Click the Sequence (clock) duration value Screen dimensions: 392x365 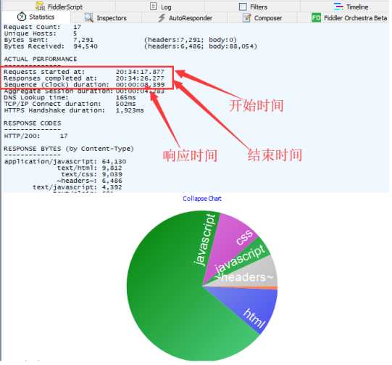pos(140,85)
